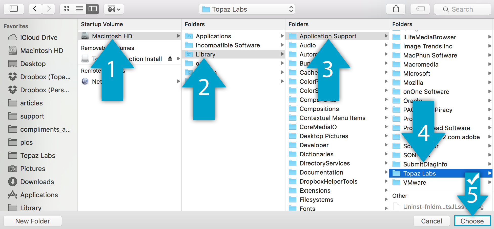
Task: Click the Search field
Action: 463,9
